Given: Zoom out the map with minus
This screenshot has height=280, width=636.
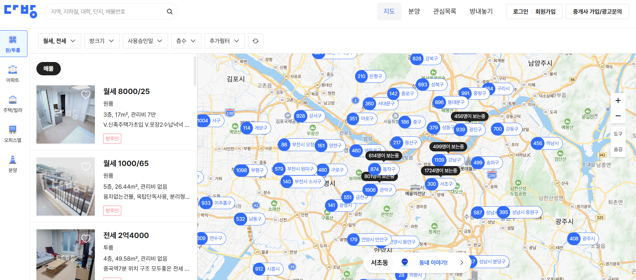Looking at the screenshot, I should [618, 116].
